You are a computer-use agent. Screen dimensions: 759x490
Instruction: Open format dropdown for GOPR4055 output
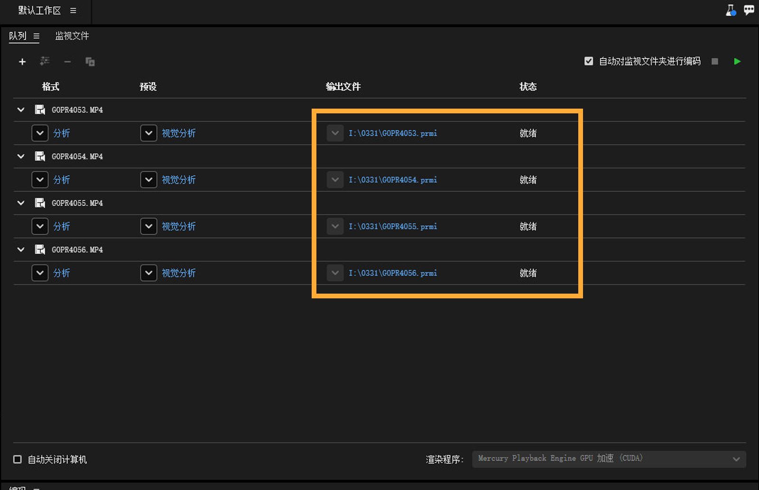40,226
